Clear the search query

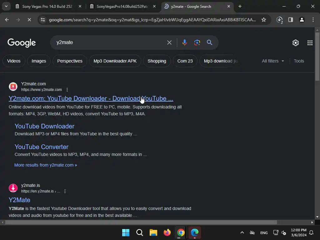[169, 42]
